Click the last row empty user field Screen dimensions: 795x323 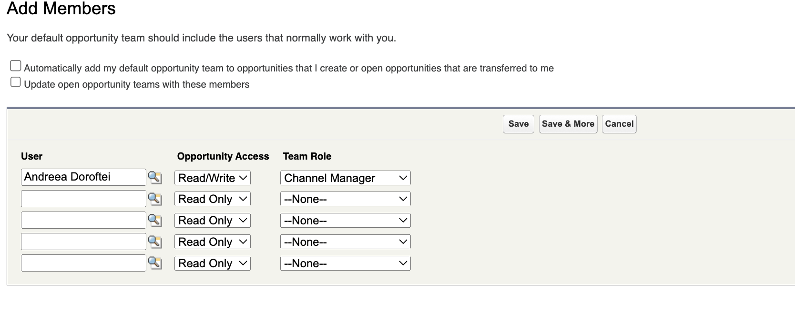tap(83, 263)
